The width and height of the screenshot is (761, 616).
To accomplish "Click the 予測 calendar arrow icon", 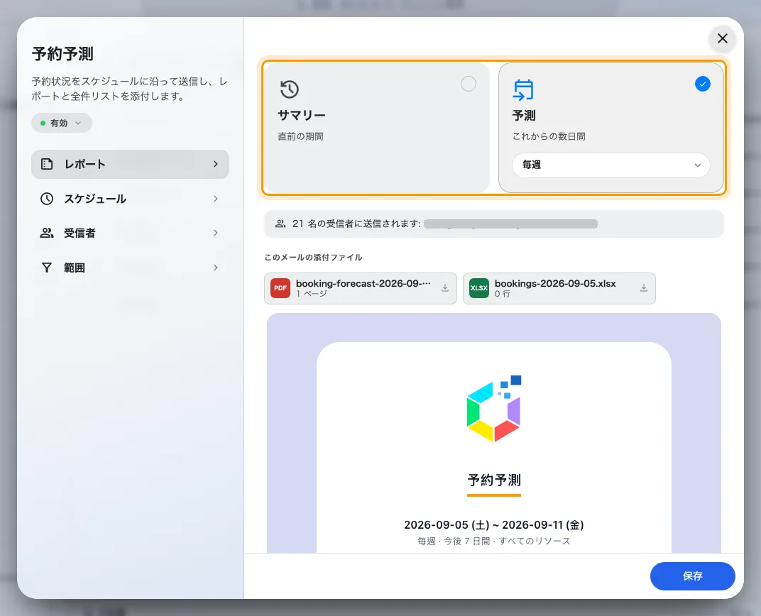I will tap(523, 89).
